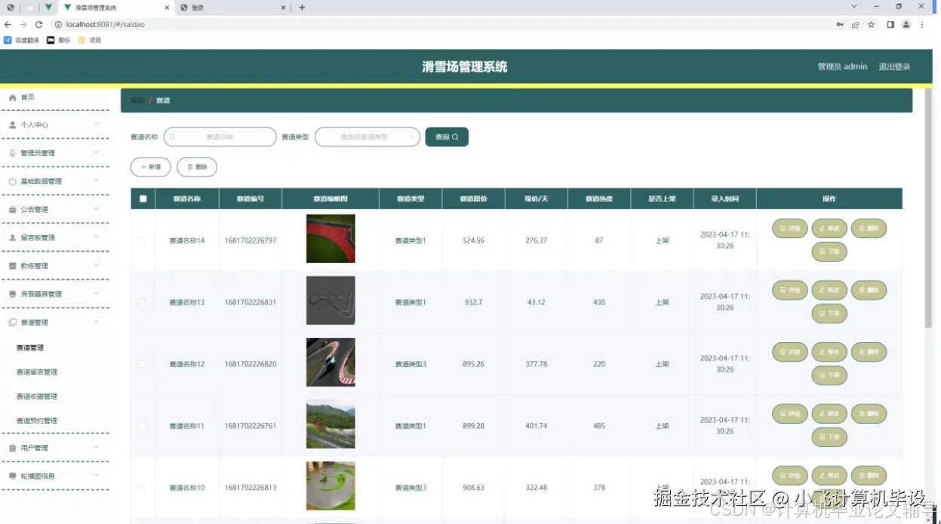The width and height of the screenshot is (941, 524).
Task: Expand 个人中心 with its chevron
Action: click(x=97, y=124)
